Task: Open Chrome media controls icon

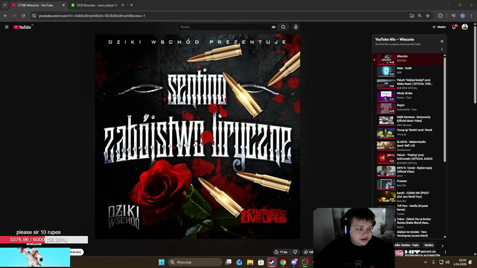Action: coord(454,16)
